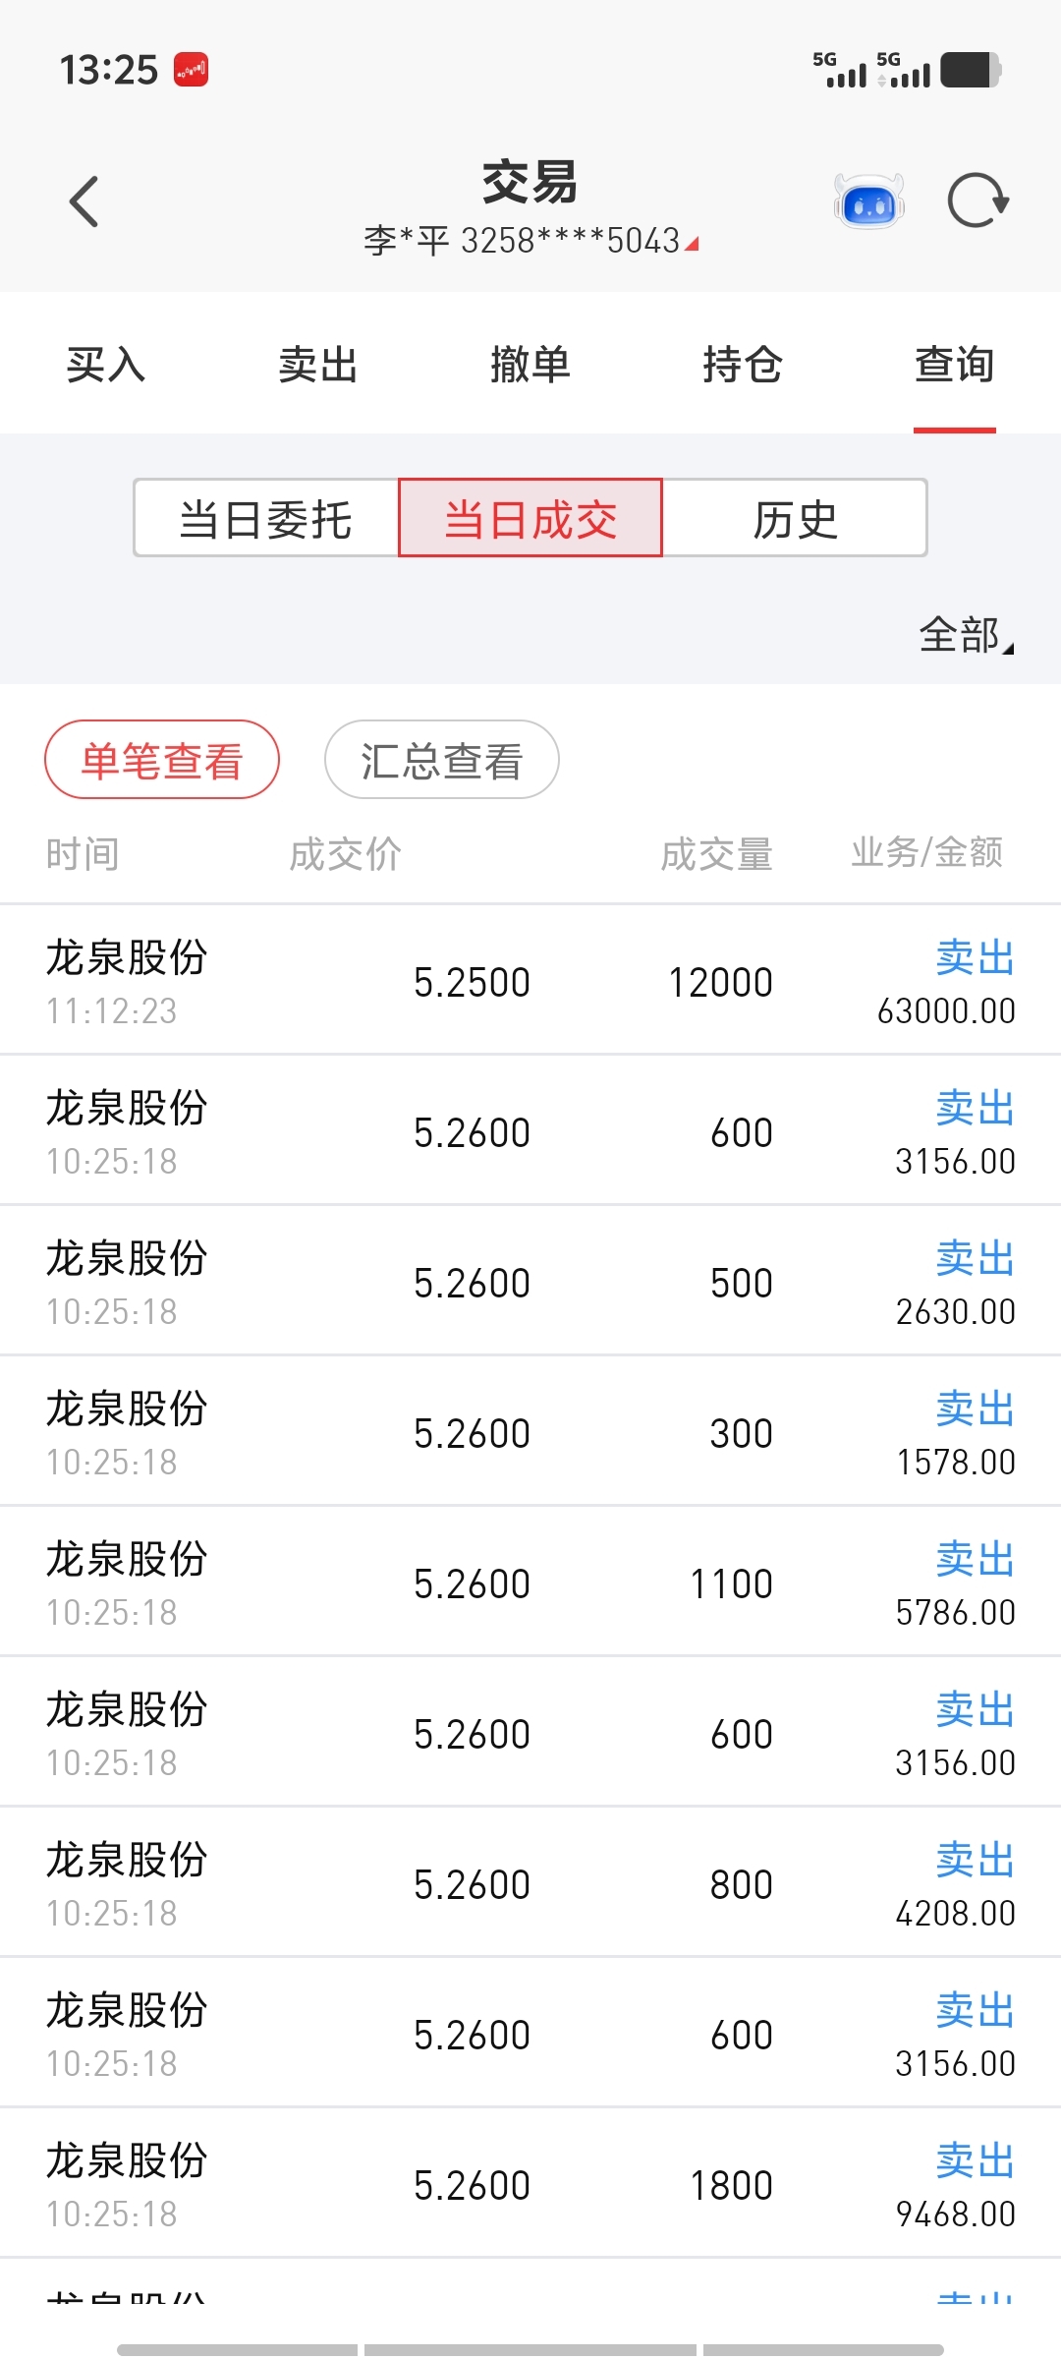The image size is (1061, 2359).
Task: Tap the refresh icon
Action: [x=977, y=201]
